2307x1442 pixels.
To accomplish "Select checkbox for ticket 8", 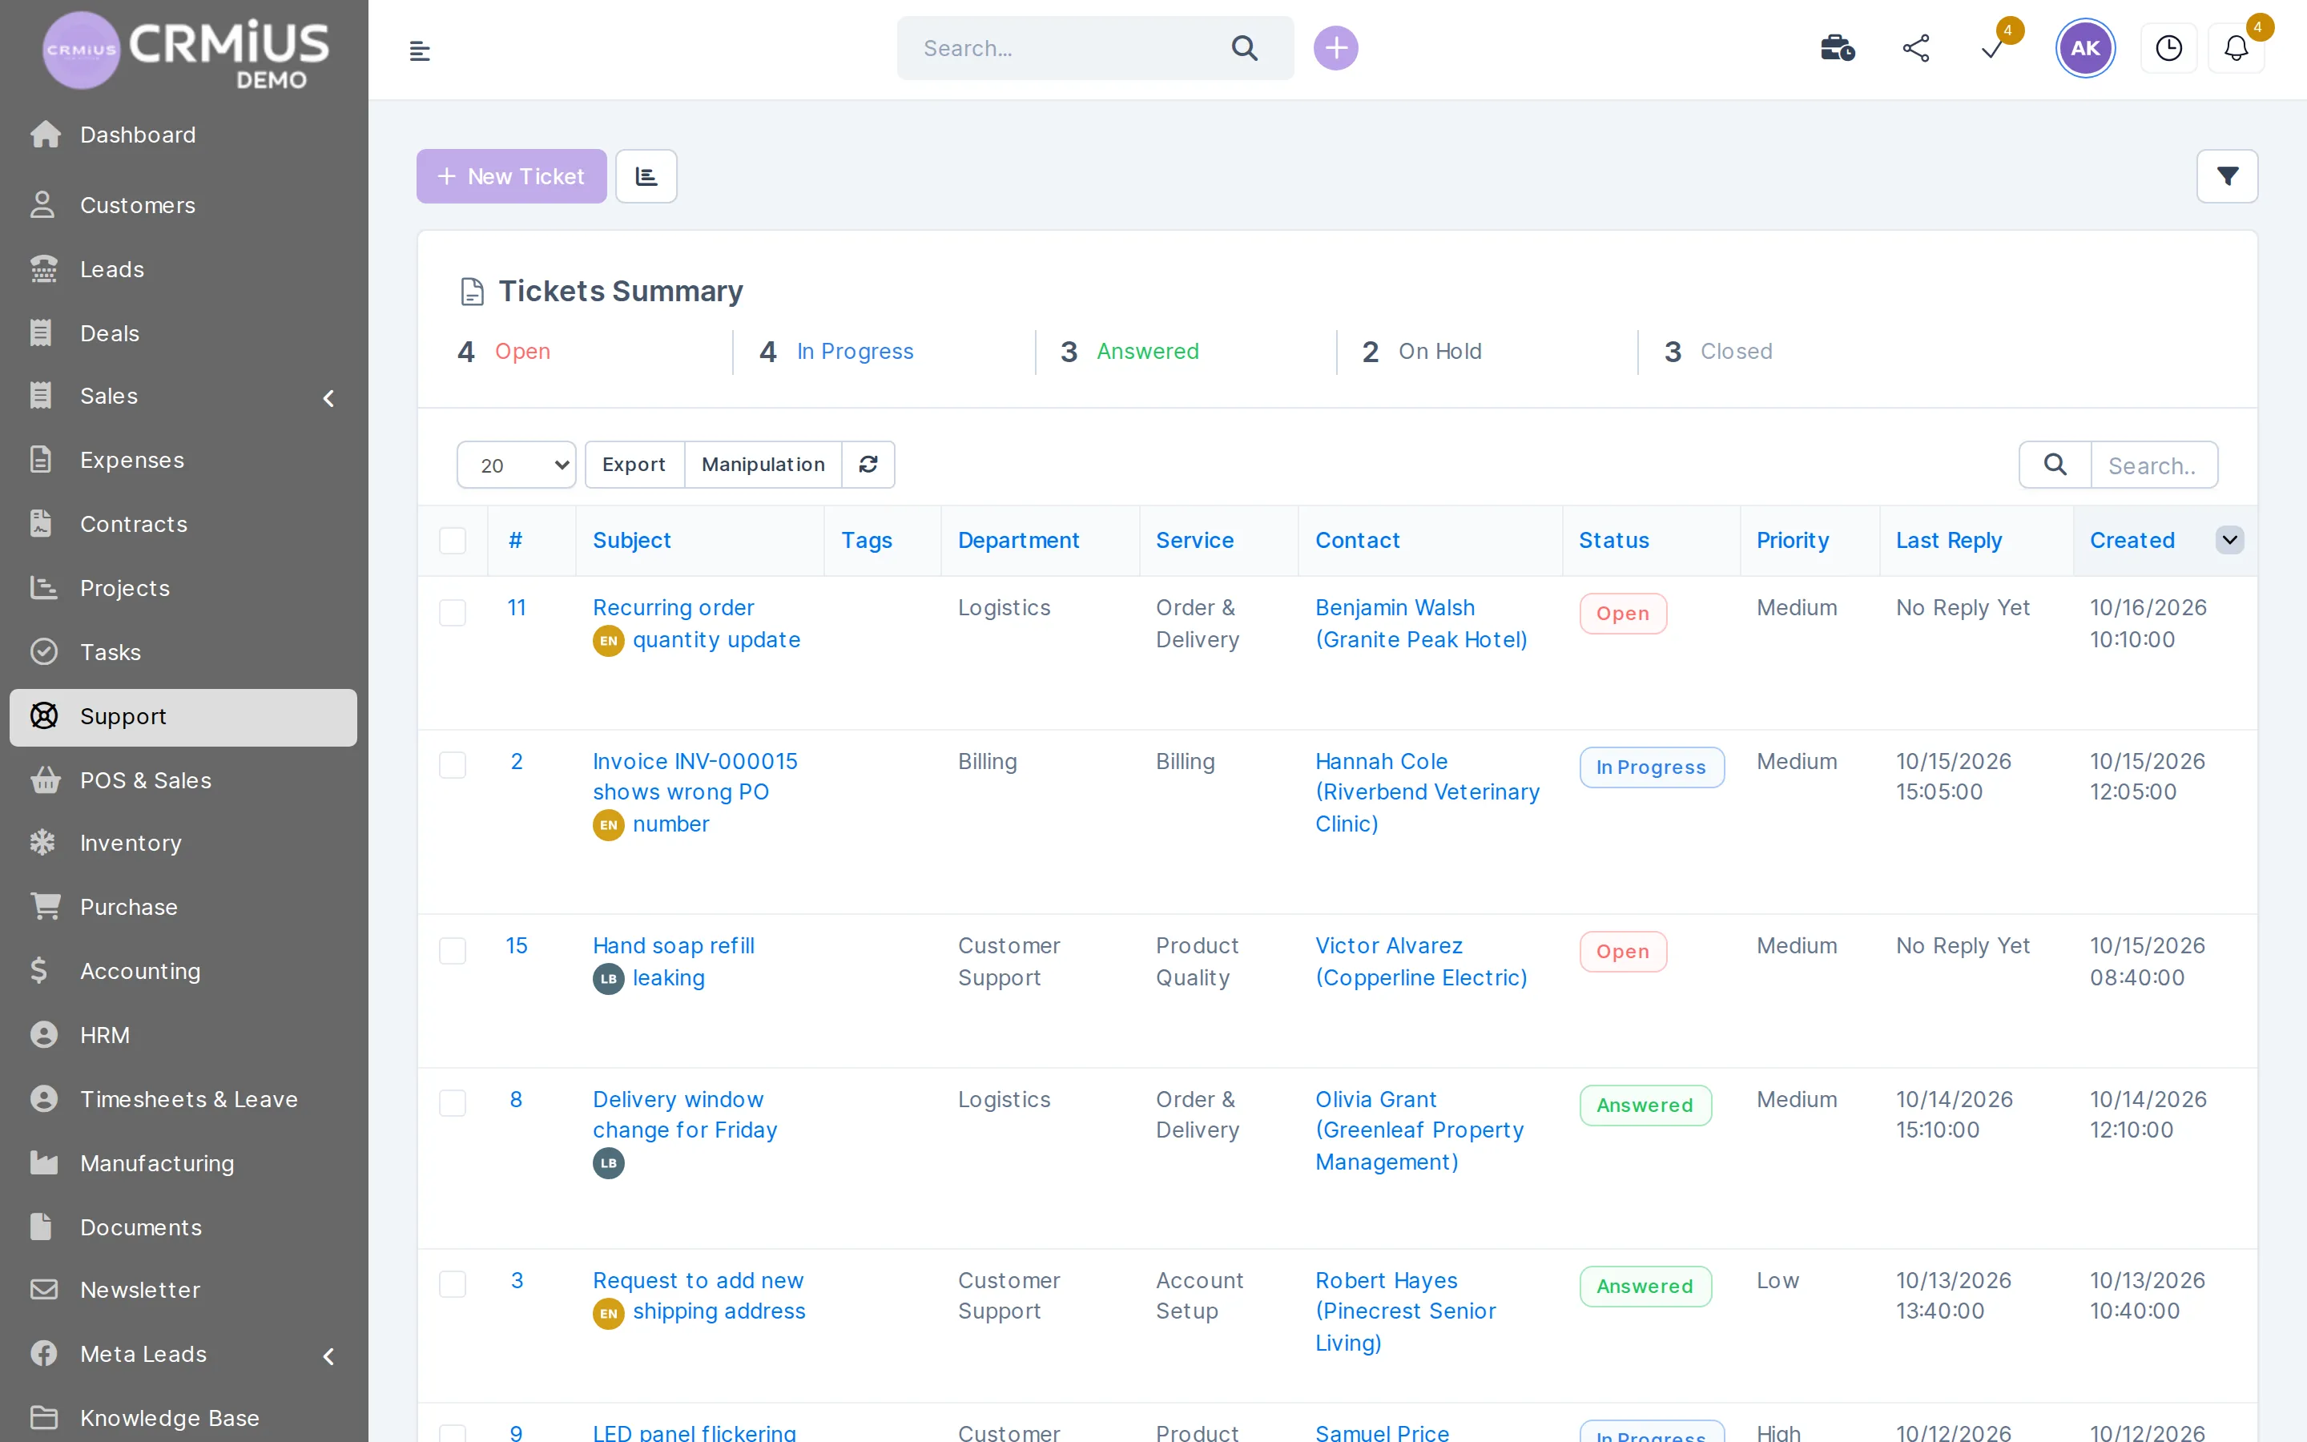I will (453, 1102).
